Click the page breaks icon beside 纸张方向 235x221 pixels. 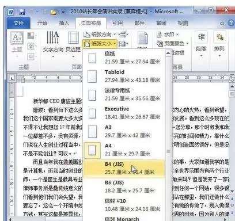(x=123, y=35)
